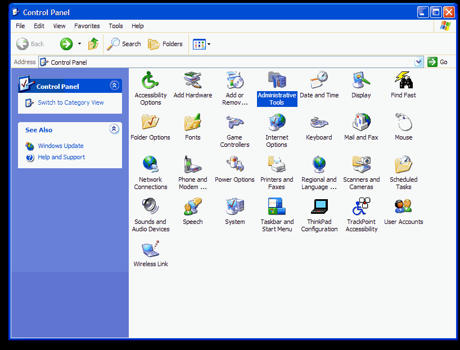Collapse the Control Panel task pane

pos(114,86)
